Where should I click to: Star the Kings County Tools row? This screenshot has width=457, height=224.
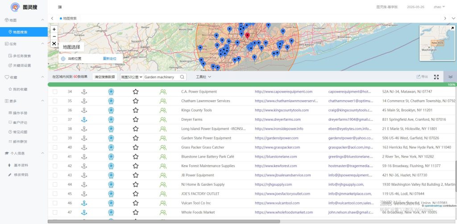(136, 110)
